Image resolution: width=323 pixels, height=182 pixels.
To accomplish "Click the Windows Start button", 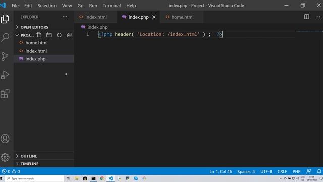I will coord(1,178).
